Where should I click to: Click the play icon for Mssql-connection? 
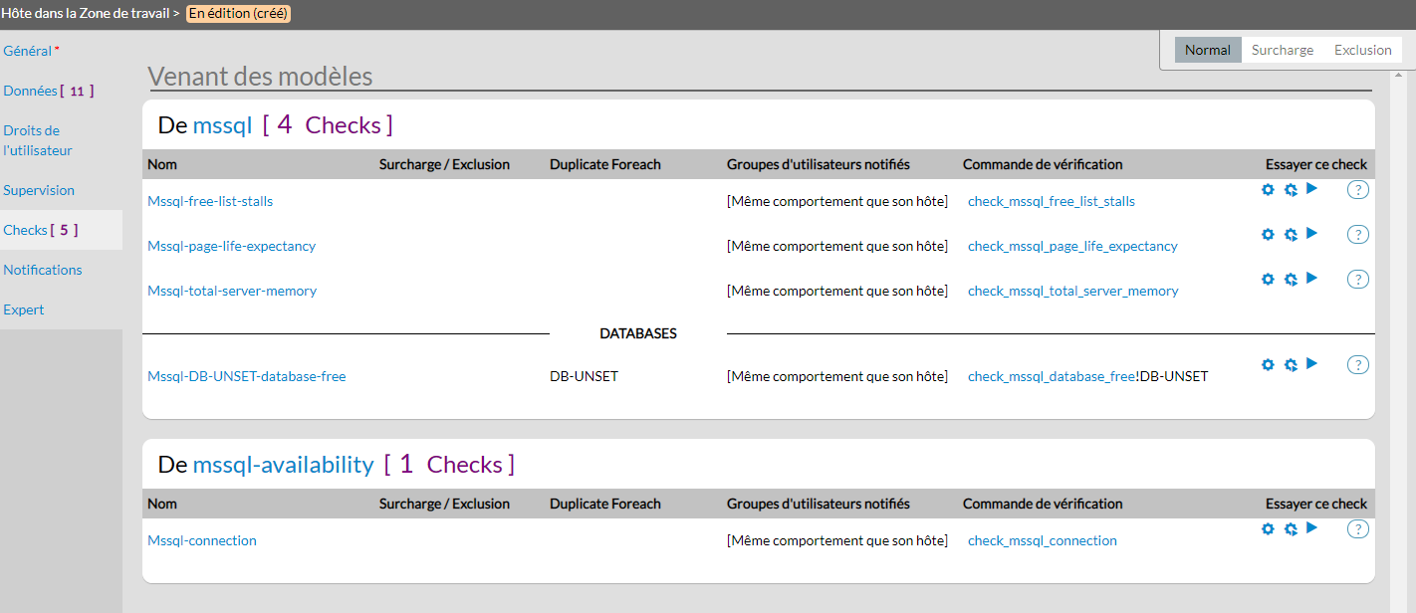[x=1311, y=527]
